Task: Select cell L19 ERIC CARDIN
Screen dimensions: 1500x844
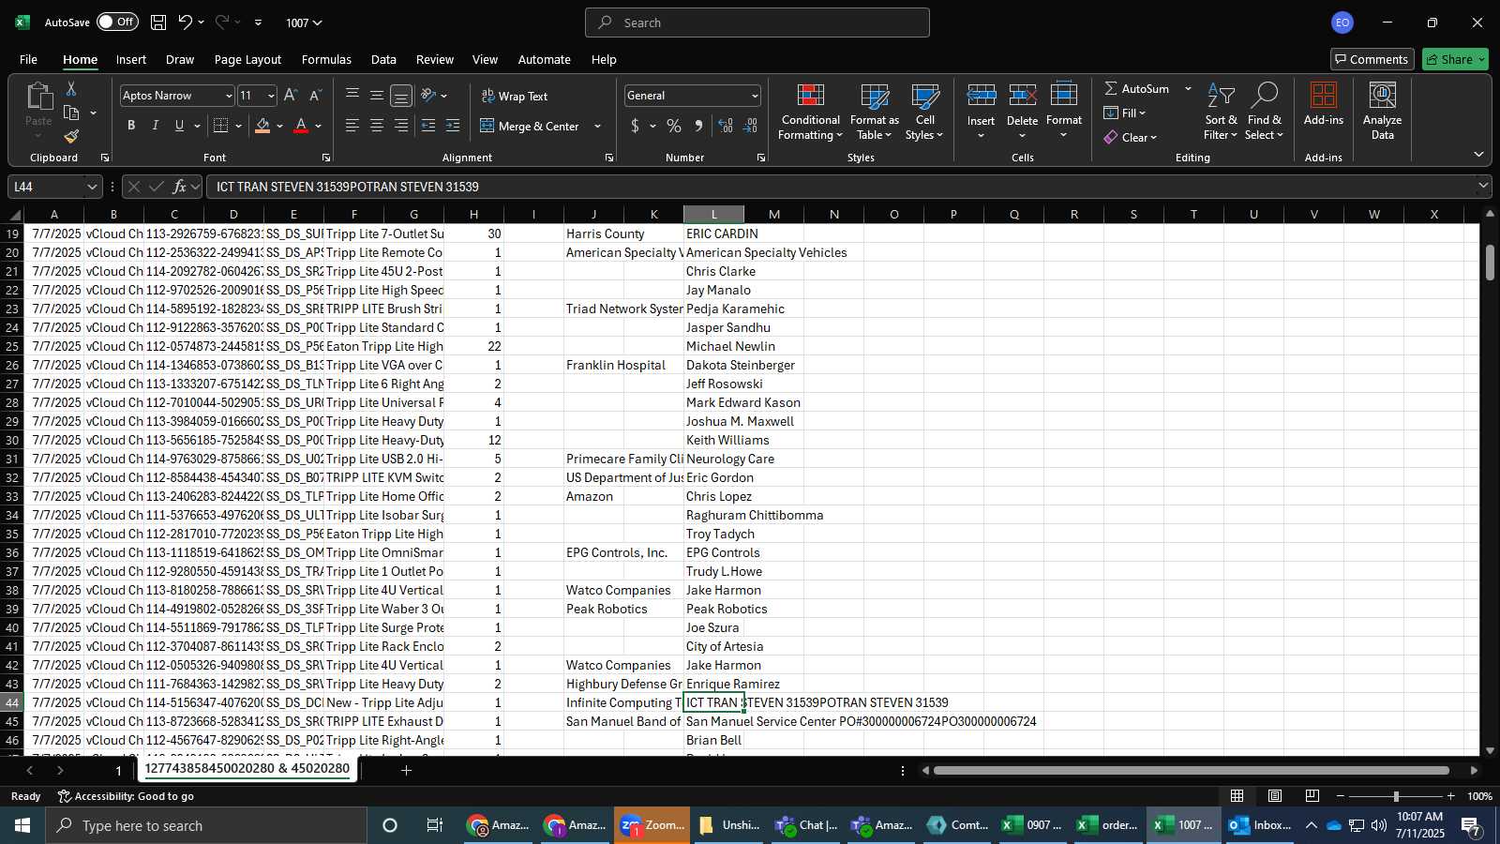Action: point(713,234)
